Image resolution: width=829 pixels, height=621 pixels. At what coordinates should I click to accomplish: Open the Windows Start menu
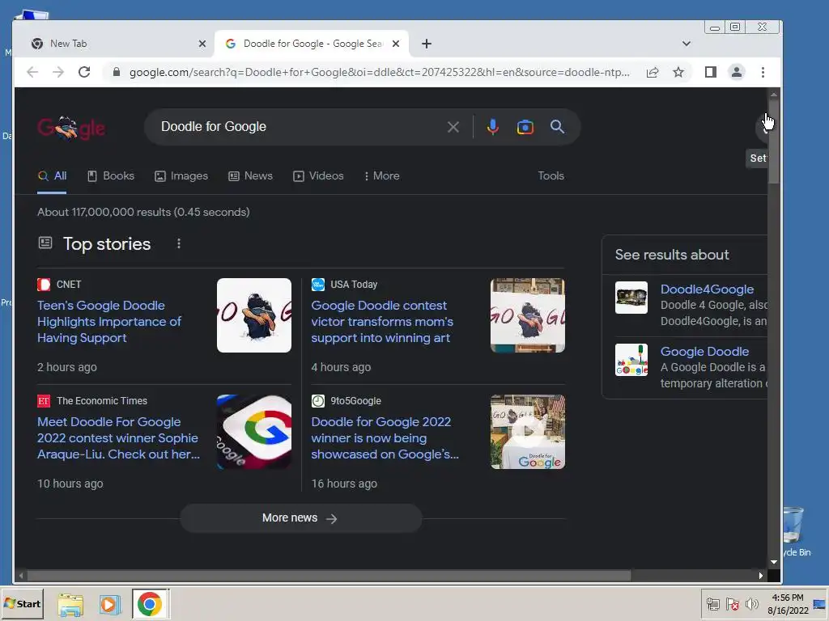[22, 603]
